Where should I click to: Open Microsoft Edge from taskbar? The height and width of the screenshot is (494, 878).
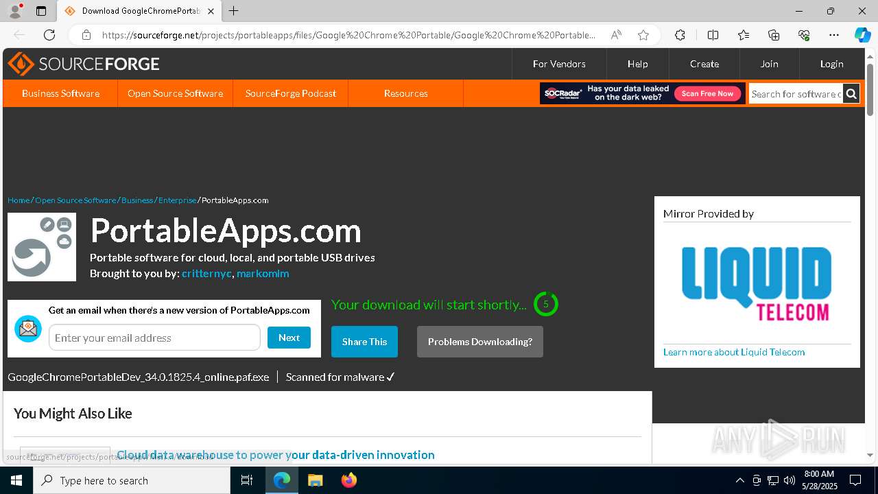point(282,480)
